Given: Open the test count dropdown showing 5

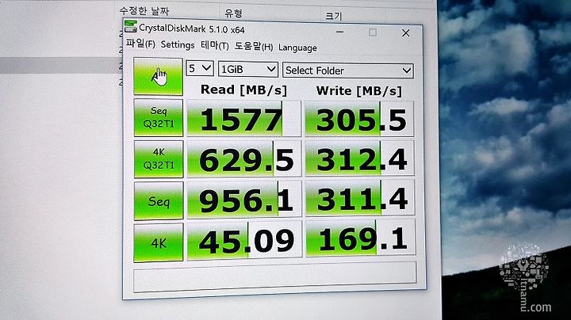Looking at the screenshot, I should click(x=200, y=68).
